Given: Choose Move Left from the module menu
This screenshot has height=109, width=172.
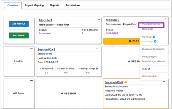Looking at the screenshot, I should point(149,37).
